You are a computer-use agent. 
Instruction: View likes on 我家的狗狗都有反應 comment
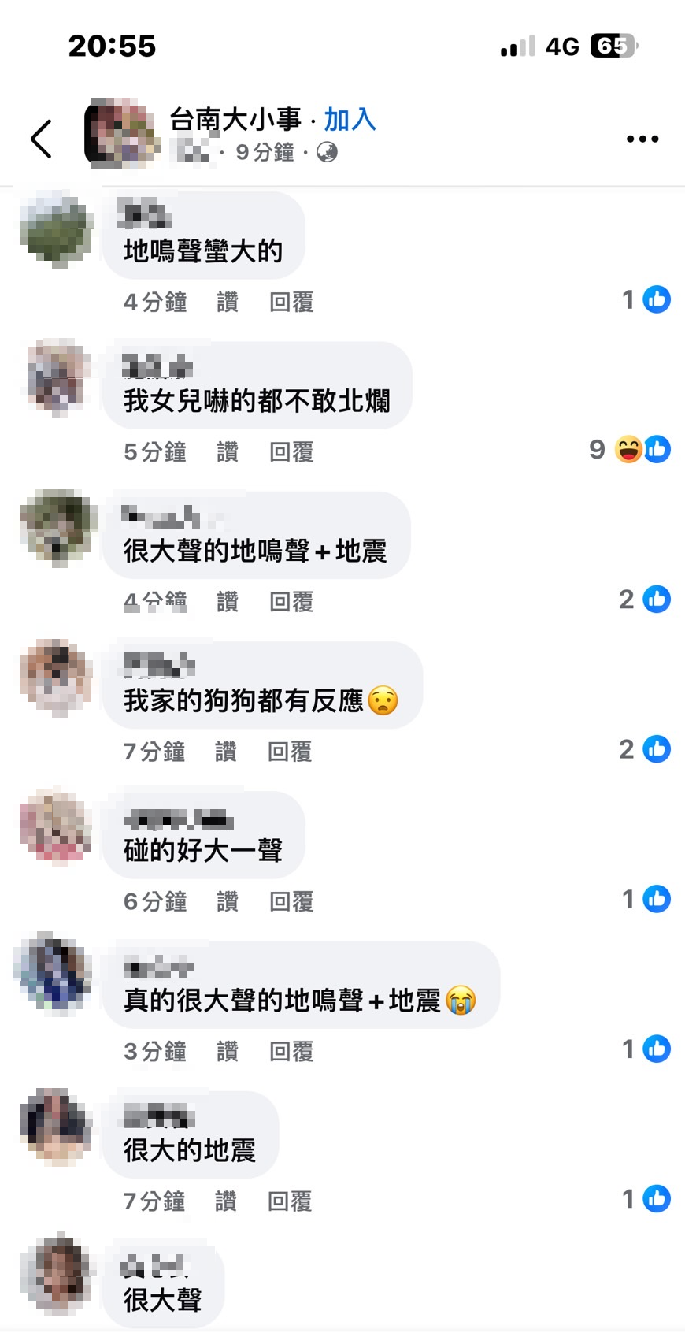click(645, 749)
